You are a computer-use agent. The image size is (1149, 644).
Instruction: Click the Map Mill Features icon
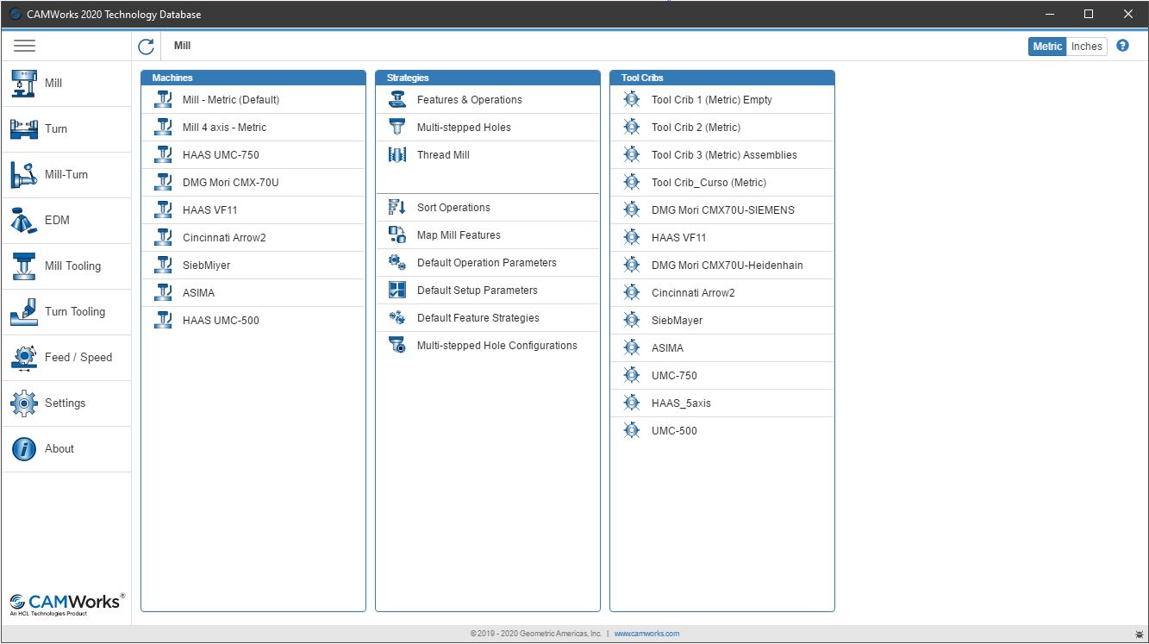pos(397,235)
